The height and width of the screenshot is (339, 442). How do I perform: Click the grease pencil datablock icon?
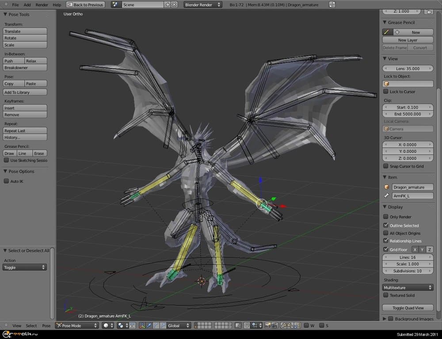coord(387,32)
